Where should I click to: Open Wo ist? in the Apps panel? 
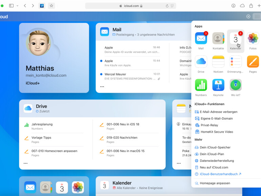236,85
